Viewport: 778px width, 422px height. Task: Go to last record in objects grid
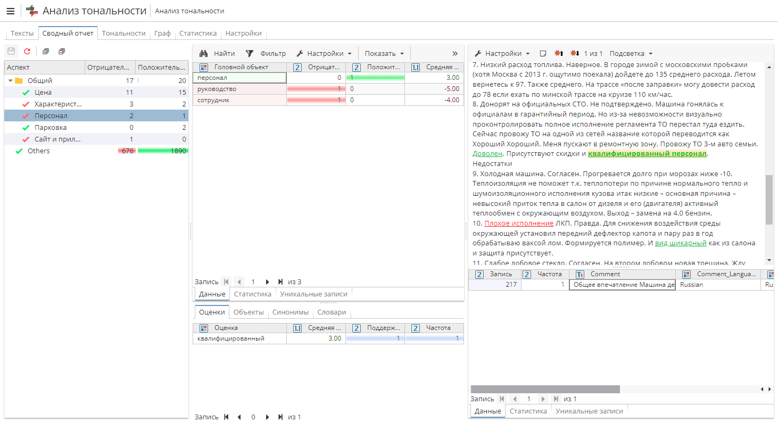point(280,282)
